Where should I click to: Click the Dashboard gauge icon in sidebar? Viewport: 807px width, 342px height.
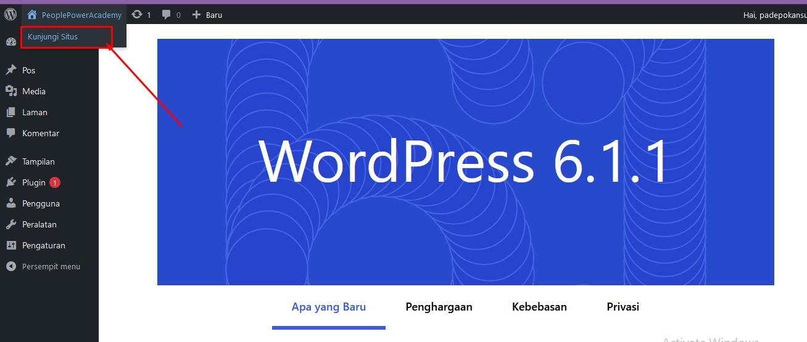11,43
